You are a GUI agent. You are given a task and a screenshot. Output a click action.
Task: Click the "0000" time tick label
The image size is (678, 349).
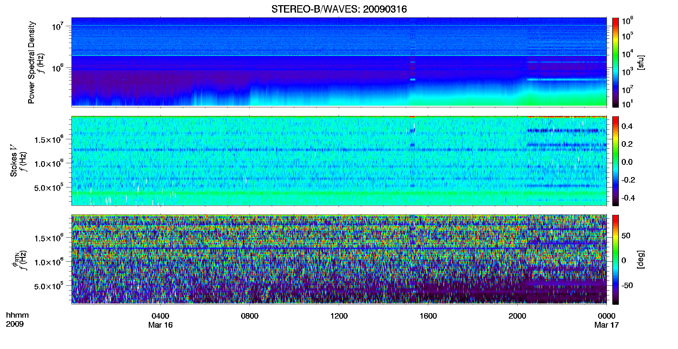[x=607, y=316]
